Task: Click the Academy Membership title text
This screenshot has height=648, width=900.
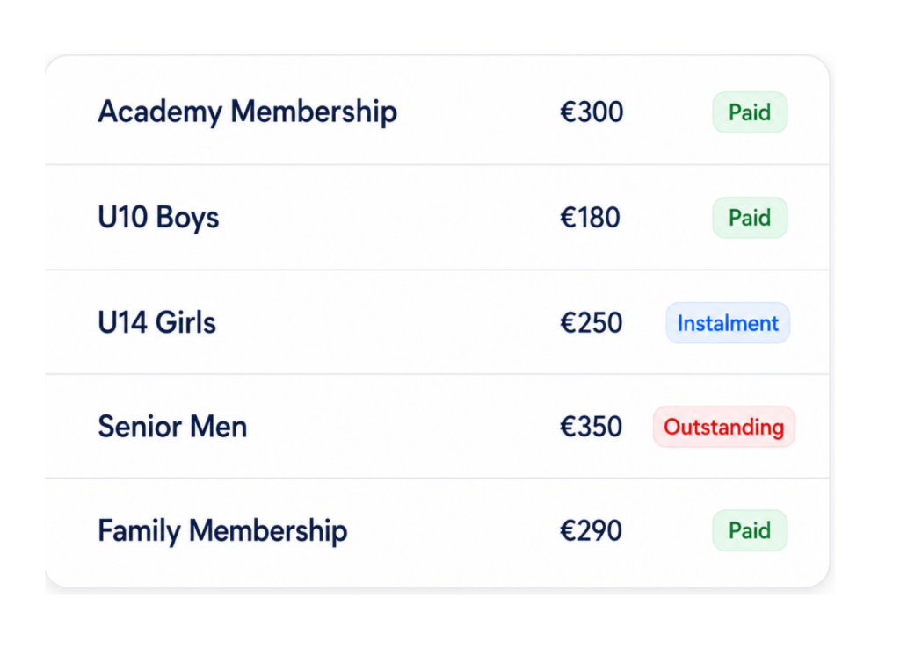Action: tap(247, 112)
